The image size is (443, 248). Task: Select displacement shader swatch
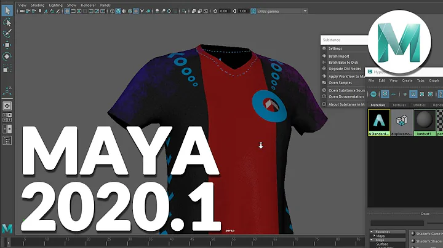click(401, 123)
